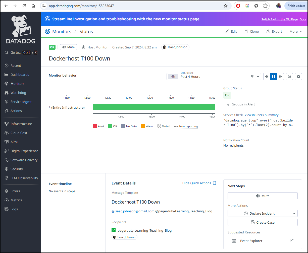Click isaac.johnson@gmail.com mention link

click(x=133, y=211)
